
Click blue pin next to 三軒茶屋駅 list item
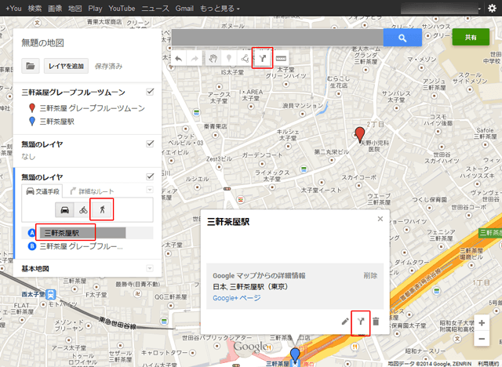point(32,122)
